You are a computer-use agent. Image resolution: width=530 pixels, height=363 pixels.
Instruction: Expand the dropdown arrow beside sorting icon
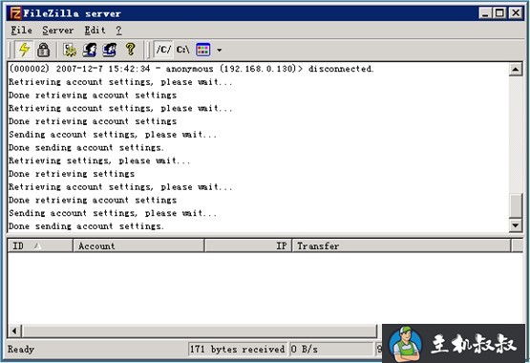tap(220, 50)
